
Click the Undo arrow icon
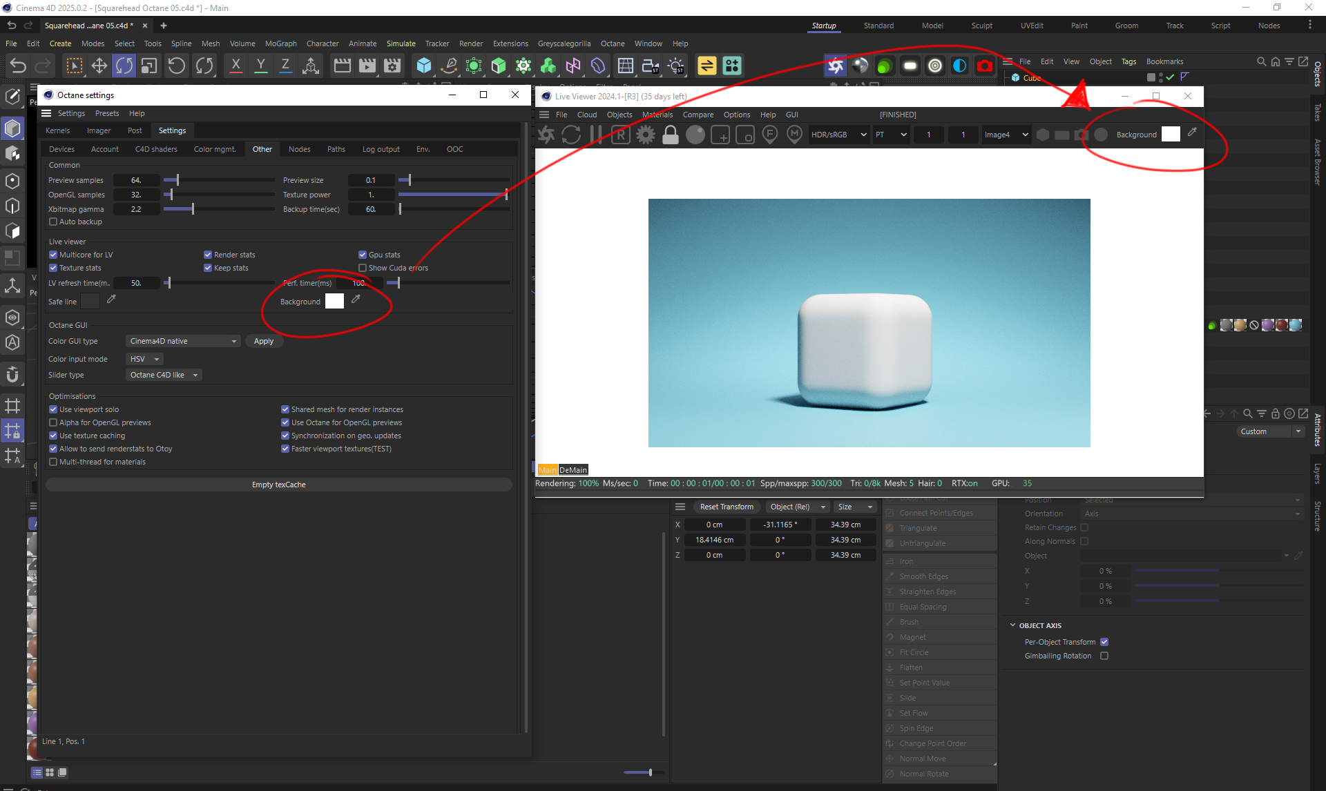click(18, 66)
